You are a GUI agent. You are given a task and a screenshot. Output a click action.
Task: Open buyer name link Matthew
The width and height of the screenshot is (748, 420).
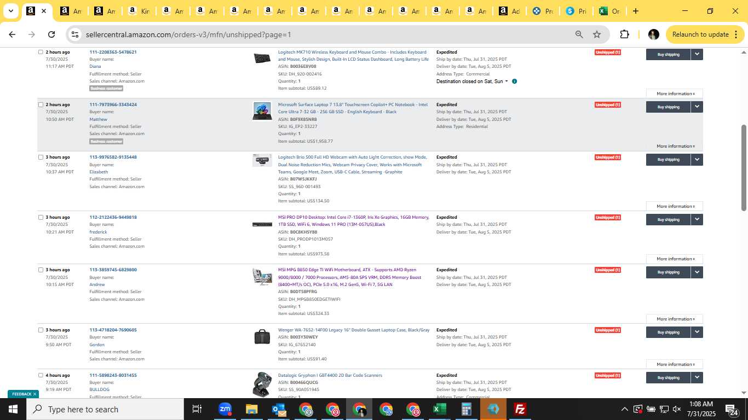(x=99, y=119)
